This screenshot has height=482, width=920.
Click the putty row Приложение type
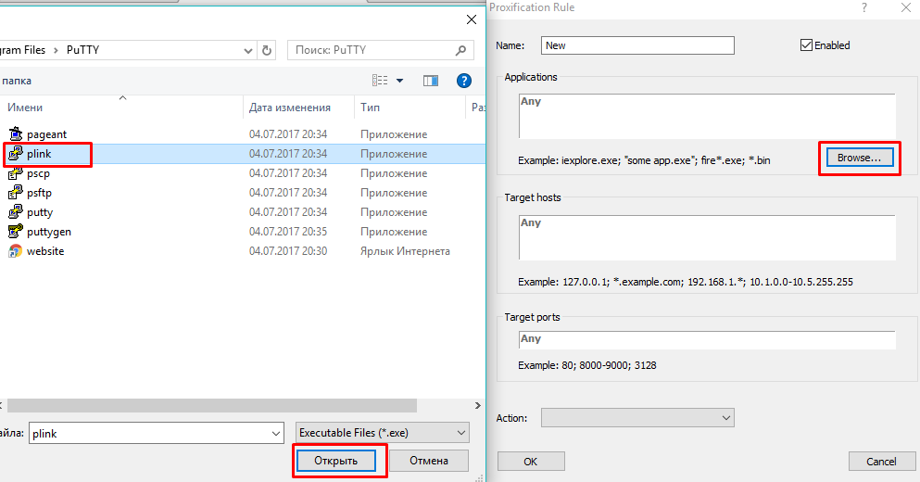tap(394, 212)
